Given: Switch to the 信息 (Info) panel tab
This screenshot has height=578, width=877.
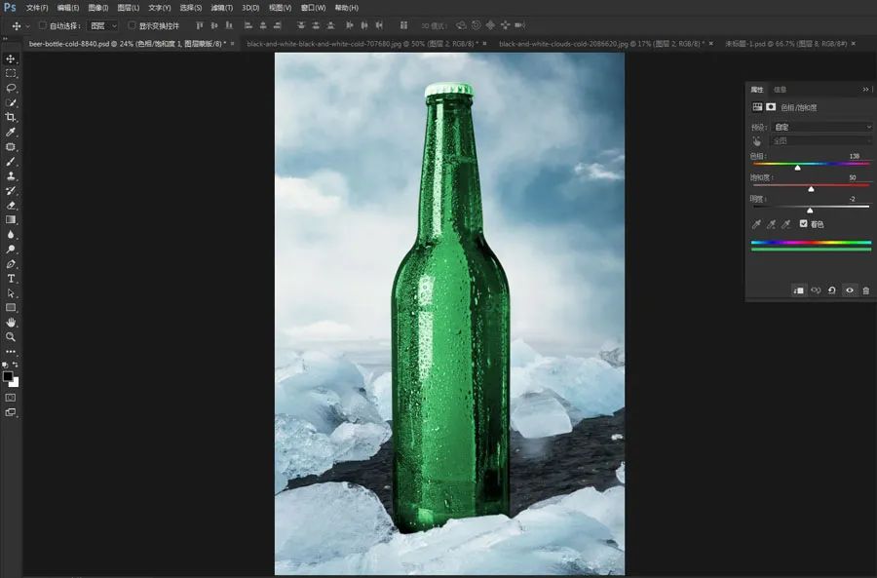Looking at the screenshot, I should click(x=780, y=90).
